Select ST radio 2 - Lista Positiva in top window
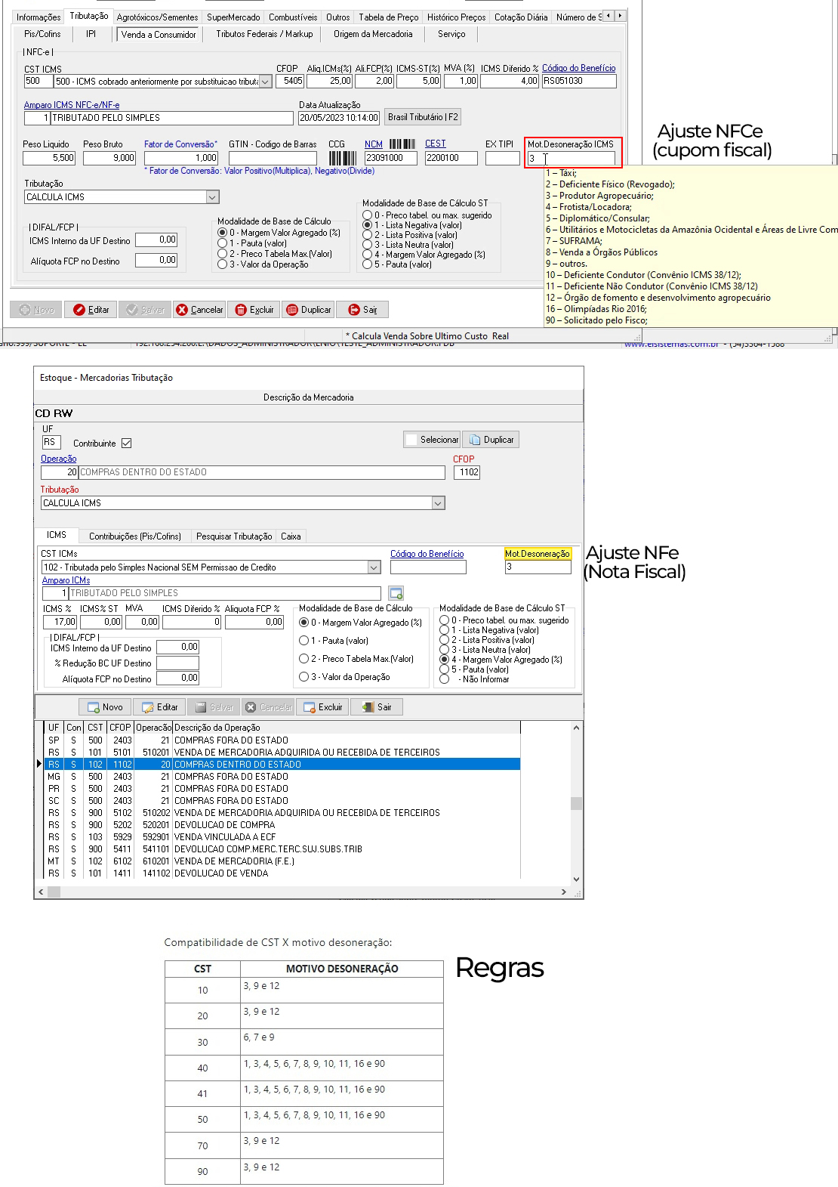This screenshot has height=1187, width=838. click(367, 235)
